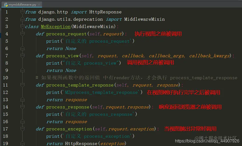Click process_exception method name on line 17
Screen dimensions: 242x146
point(69,129)
